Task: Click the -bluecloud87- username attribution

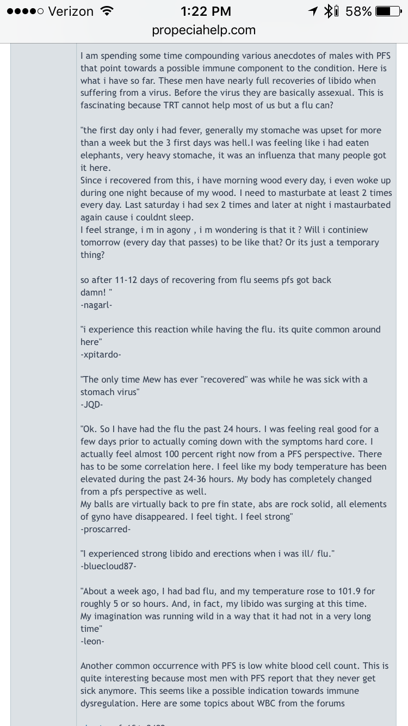Action: (x=108, y=567)
